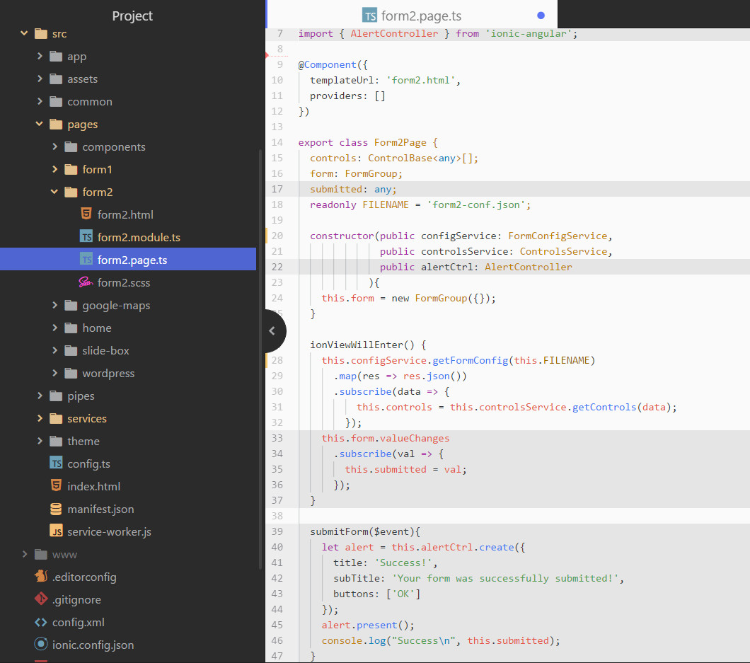
Task: Open config.ts in the tree
Action: (88, 463)
